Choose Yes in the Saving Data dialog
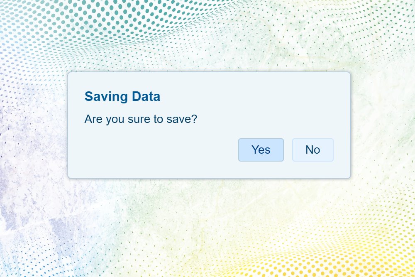 (261, 150)
